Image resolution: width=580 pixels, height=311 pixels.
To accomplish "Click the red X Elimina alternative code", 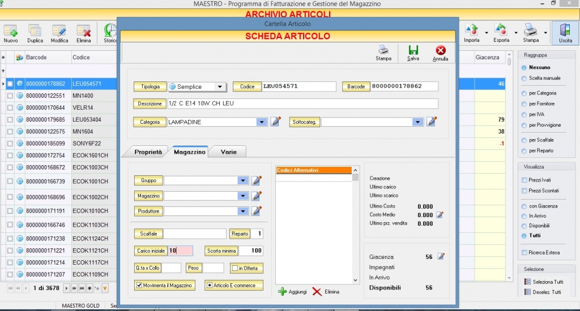I will coord(317,291).
